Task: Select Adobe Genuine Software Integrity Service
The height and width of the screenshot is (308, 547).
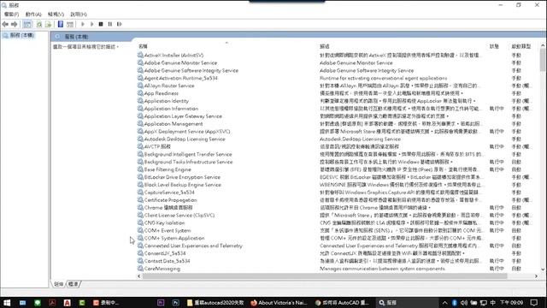Action: 191,70
